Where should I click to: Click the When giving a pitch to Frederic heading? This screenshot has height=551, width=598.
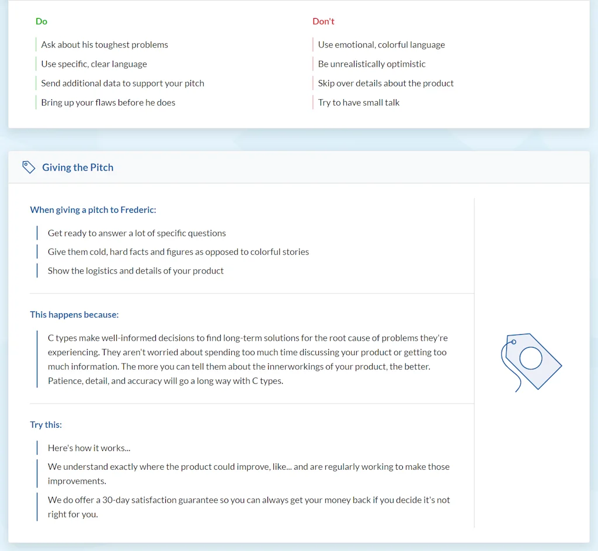[93, 209]
